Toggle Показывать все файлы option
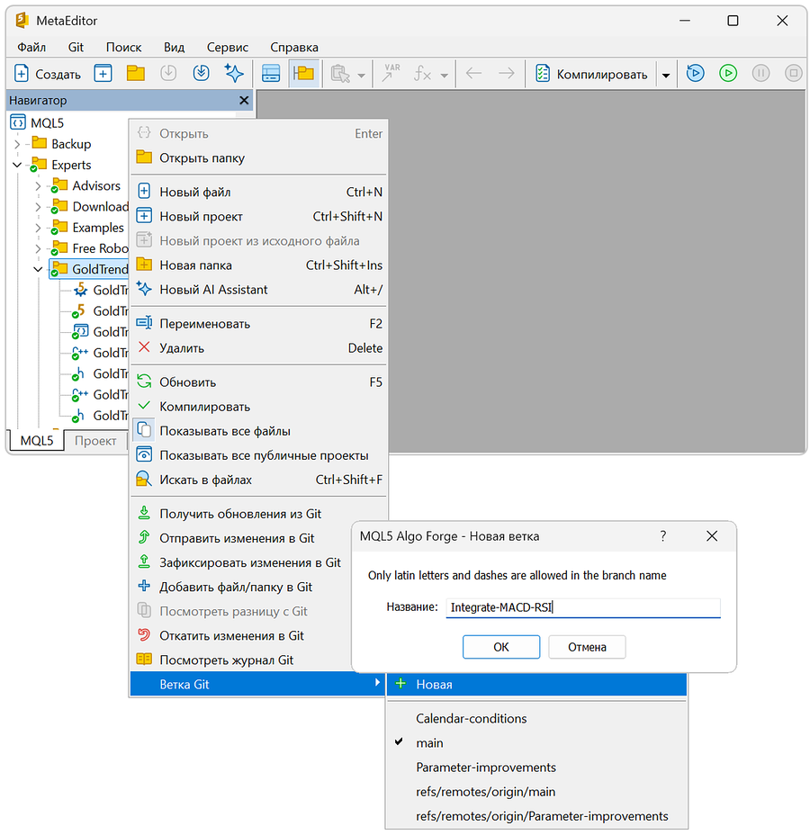810x835 pixels. pyautogui.click(x=258, y=431)
